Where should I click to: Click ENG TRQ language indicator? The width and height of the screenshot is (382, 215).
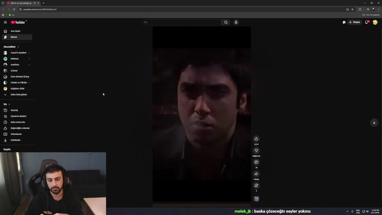coord(358,211)
